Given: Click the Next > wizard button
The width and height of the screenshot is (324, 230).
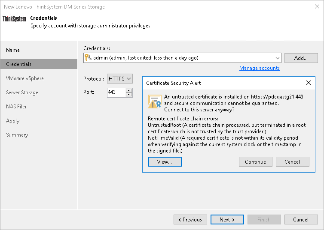Looking at the screenshot, I should coord(227,219).
